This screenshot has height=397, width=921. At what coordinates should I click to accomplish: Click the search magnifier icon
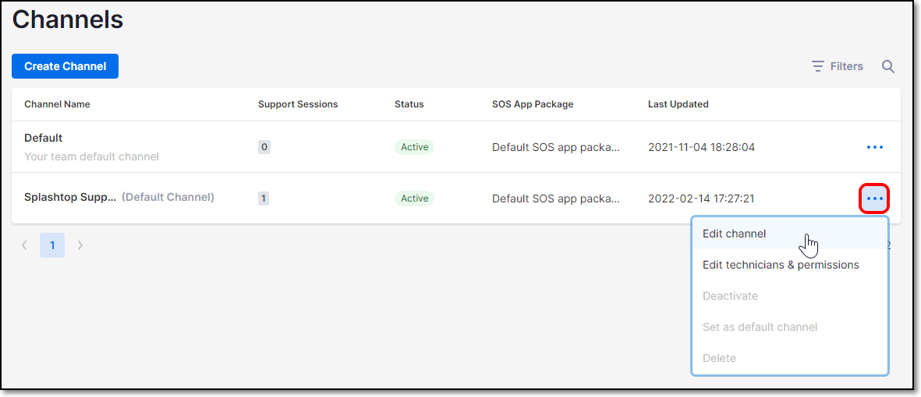(x=888, y=66)
